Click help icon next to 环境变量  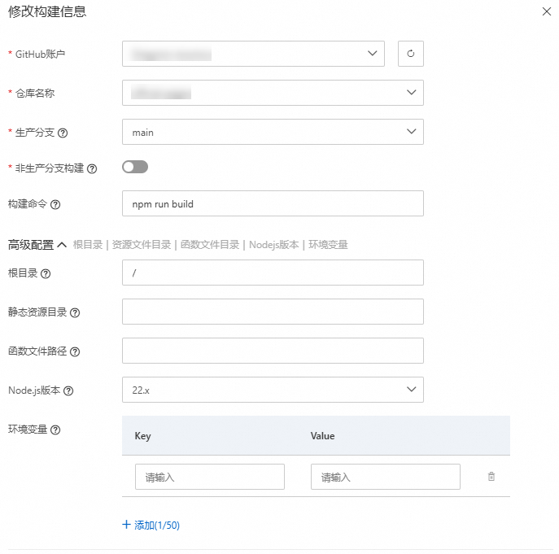[x=55, y=430]
